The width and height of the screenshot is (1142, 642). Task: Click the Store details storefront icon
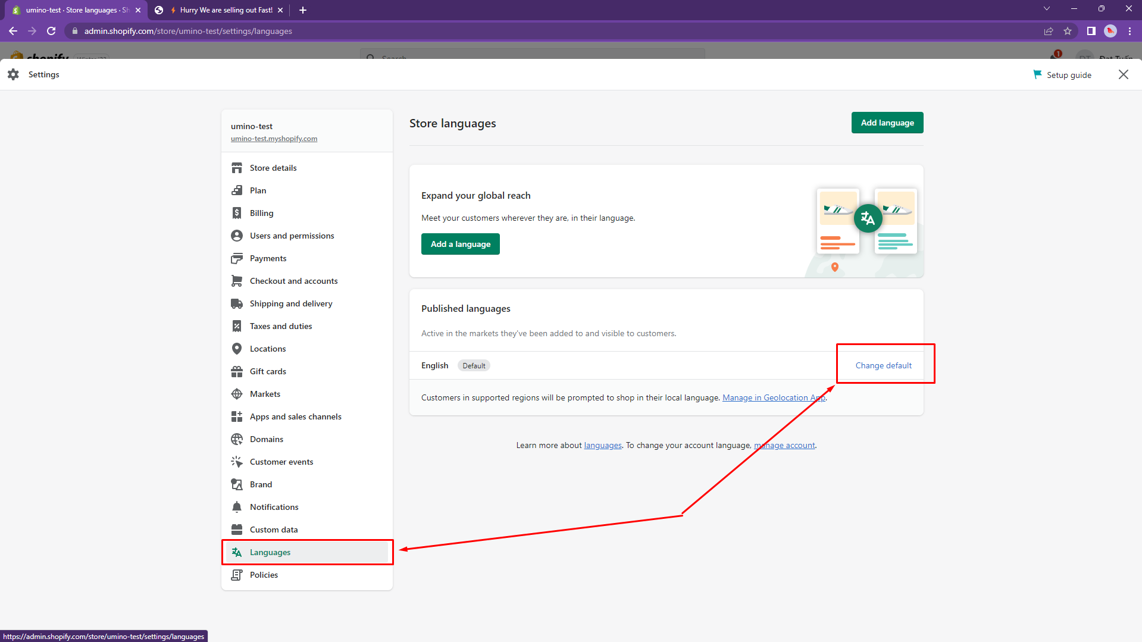click(237, 168)
